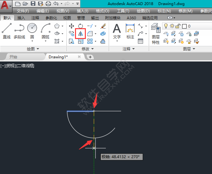Activate the Copy tool
This screenshot has height=174, width=212.
coord(72,34)
